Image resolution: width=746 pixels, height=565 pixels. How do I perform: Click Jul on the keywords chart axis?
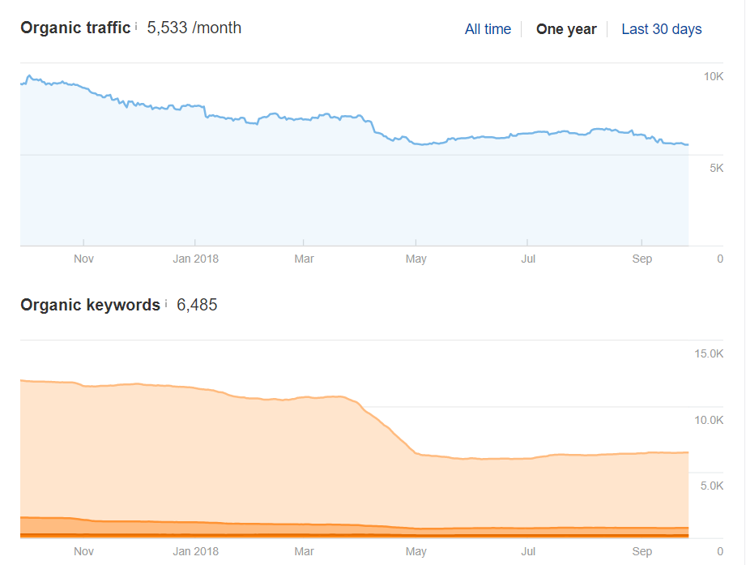click(x=528, y=551)
